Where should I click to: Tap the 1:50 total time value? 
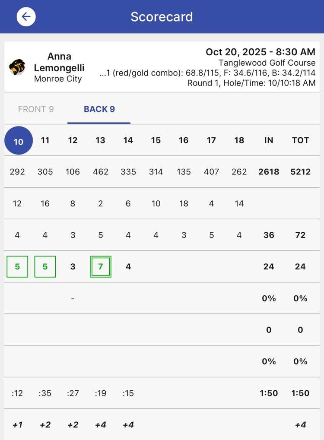(x=300, y=393)
